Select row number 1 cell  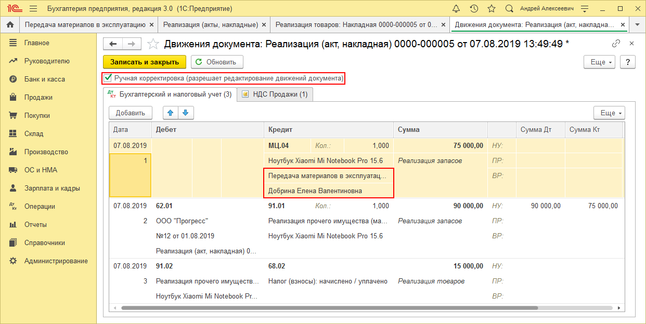click(x=130, y=176)
